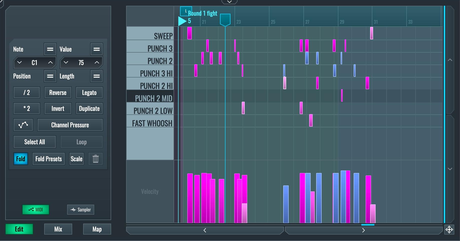Viewport: 460px width, 241px height.
Task: Click the Legato button
Action: (x=89, y=92)
